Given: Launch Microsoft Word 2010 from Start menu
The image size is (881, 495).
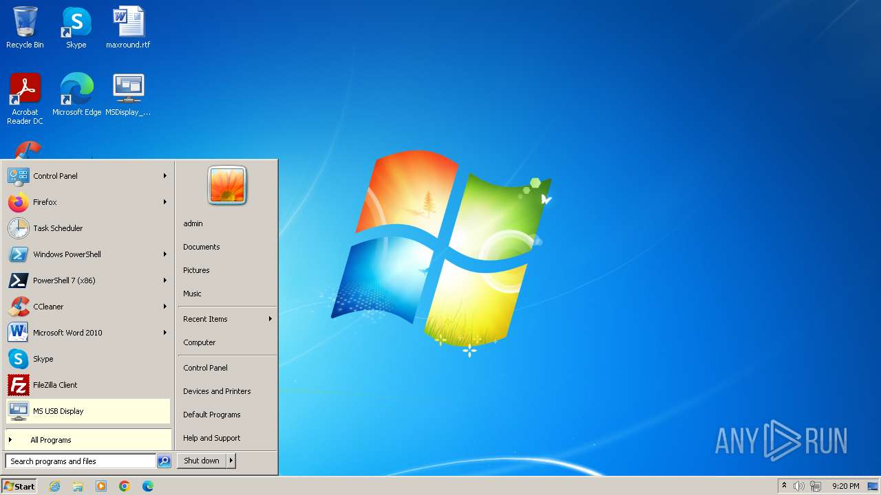Looking at the screenshot, I should tap(88, 333).
